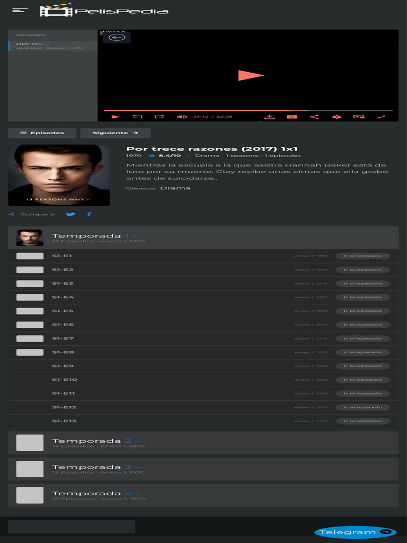This screenshot has width=407, height=543.
Task: Select OPCIÓN 01 Español HD source
Action: 52,46
